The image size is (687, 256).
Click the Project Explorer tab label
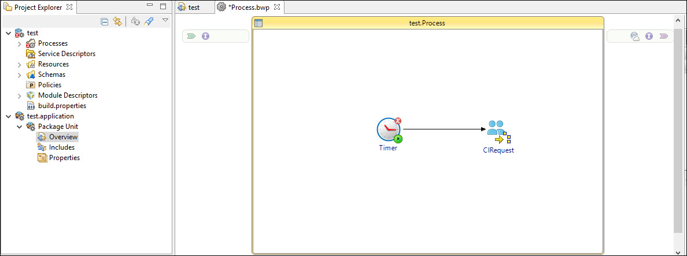point(38,8)
